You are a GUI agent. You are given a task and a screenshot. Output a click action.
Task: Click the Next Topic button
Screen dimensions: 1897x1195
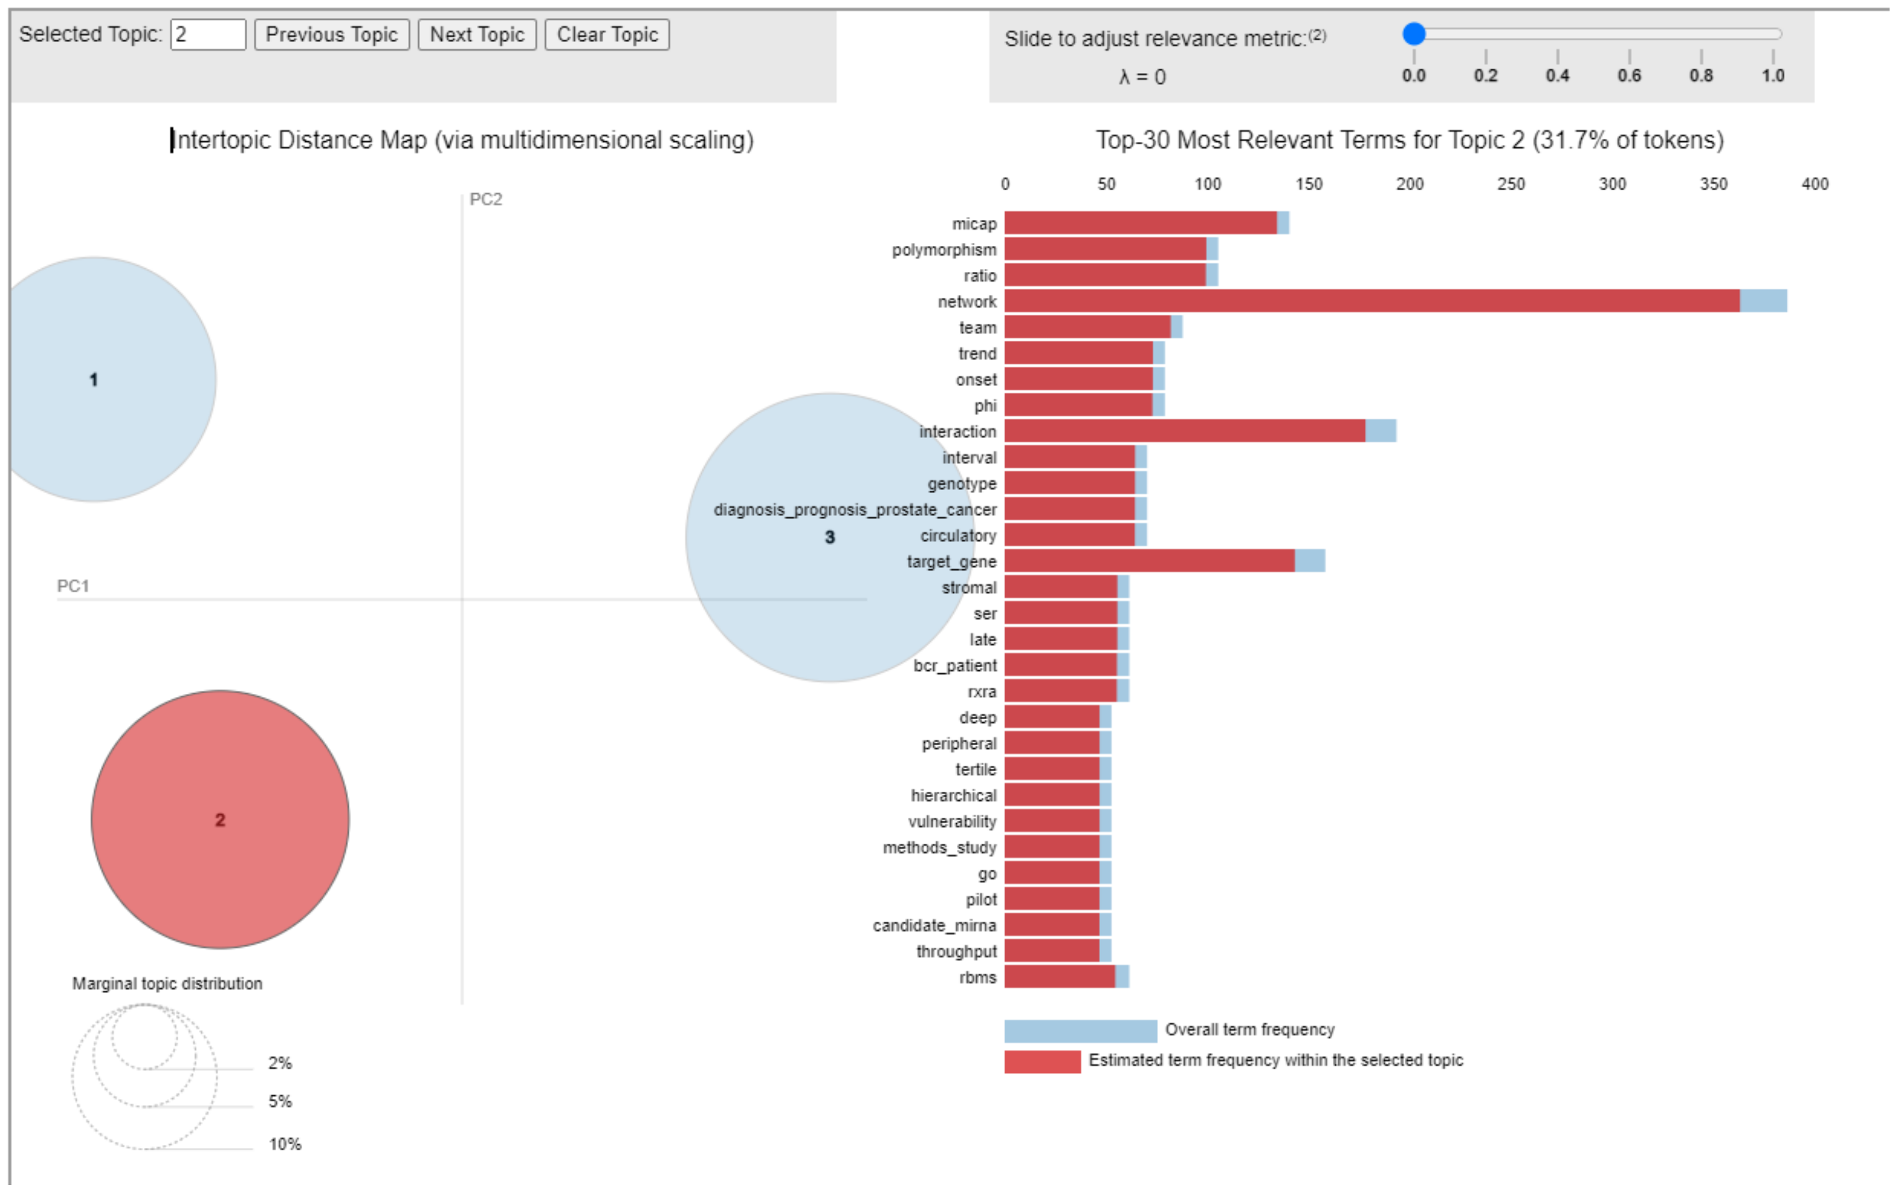point(477,35)
